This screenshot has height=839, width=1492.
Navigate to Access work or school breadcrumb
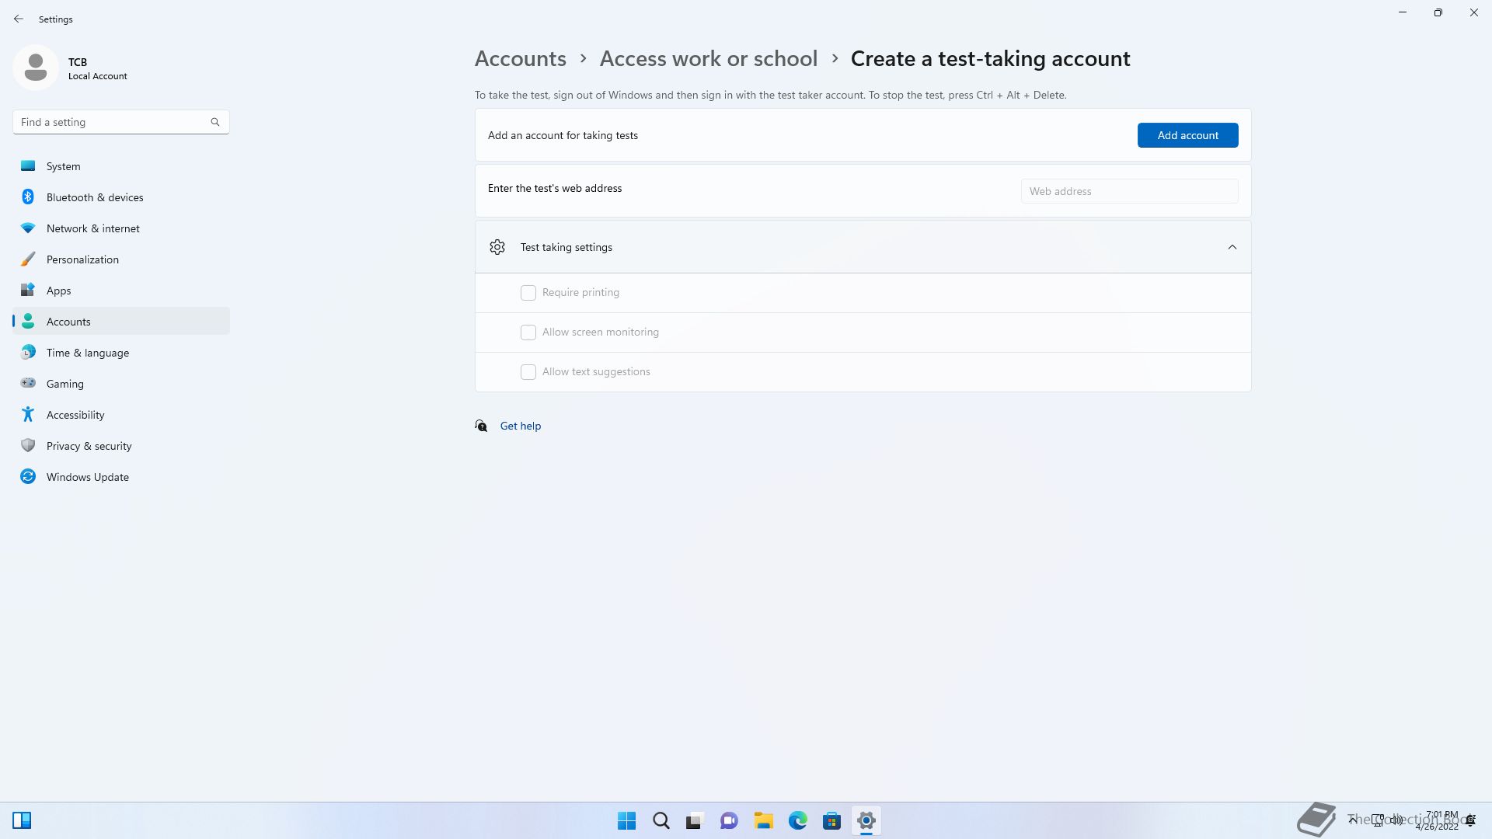tap(708, 58)
